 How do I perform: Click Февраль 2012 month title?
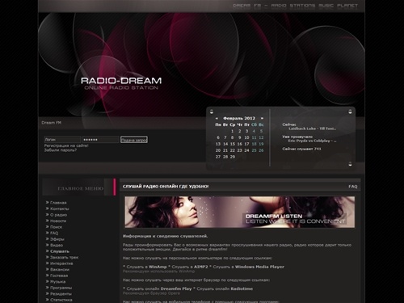pyautogui.click(x=239, y=118)
